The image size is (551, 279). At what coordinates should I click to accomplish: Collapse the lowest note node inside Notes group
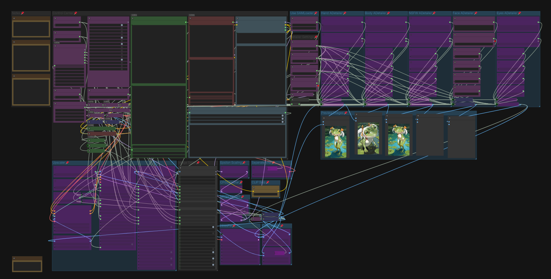[x=14, y=76]
